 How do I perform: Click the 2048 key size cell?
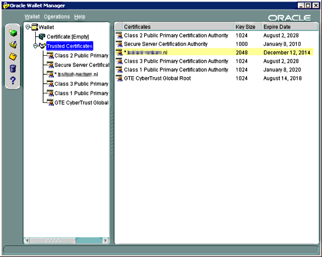pos(242,53)
